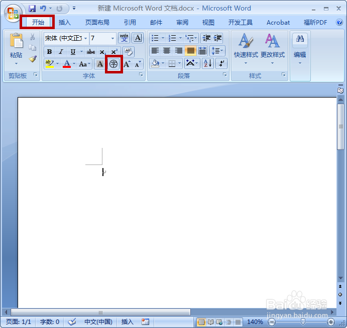The image size is (347, 328).
Task: Apply red font color
Action: pos(67,64)
